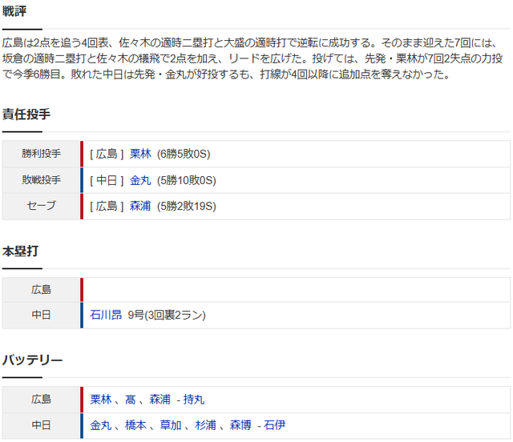Click the record (5勝2敗19S)
Screen dimensions: 513x442
(x=187, y=206)
